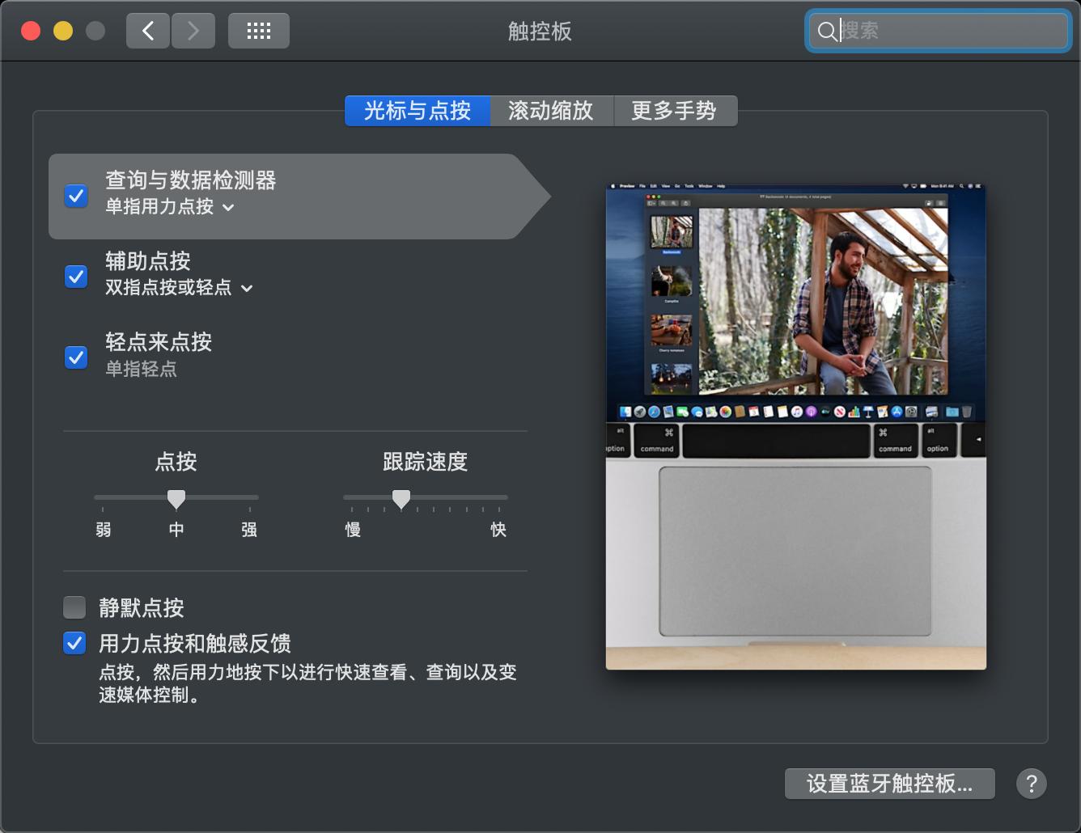Set the 跟踪速度 slider to 快
This screenshot has width=1081, height=833.
tap(498, 499)
